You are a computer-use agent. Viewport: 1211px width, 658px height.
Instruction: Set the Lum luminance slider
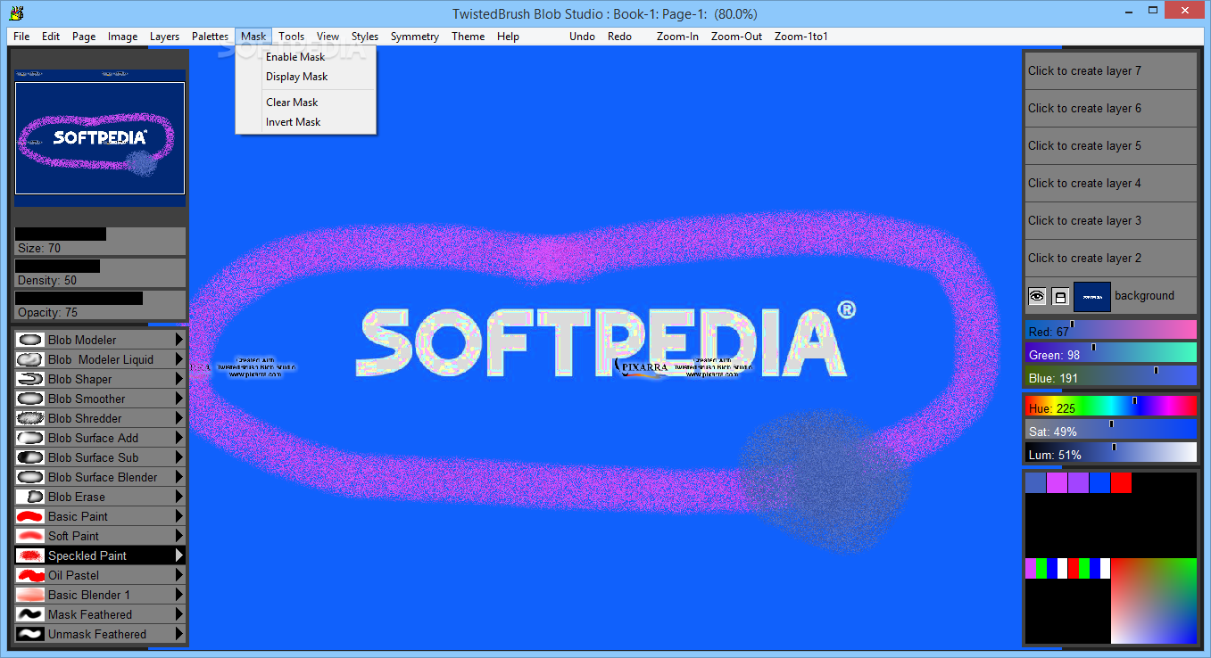tap(1111, 453)
